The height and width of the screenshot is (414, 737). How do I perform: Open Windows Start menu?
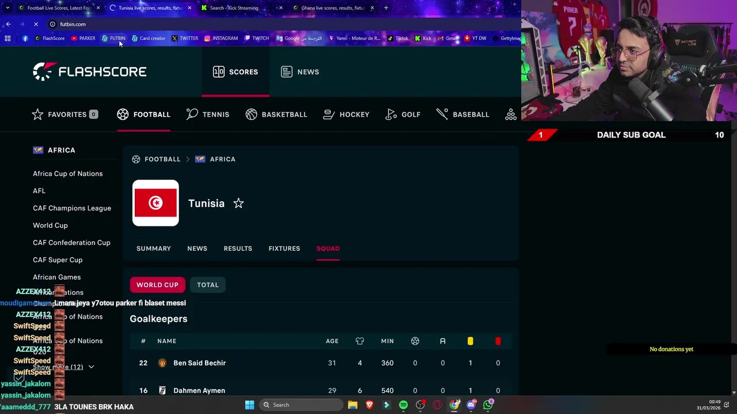[x=249, y=405]
